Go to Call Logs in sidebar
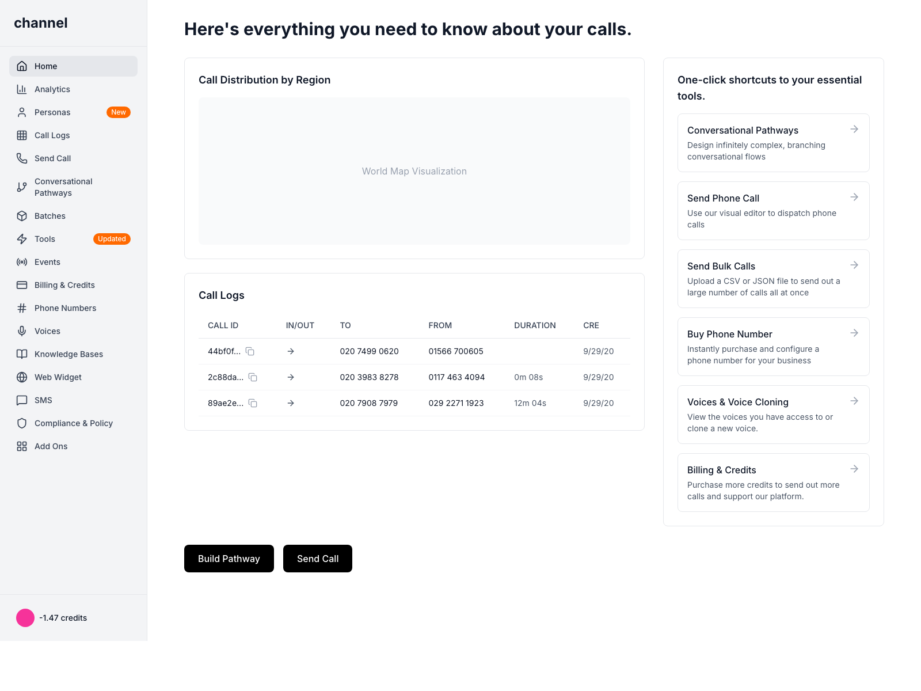This screenshot has height=691, width=921. point(52,135)
